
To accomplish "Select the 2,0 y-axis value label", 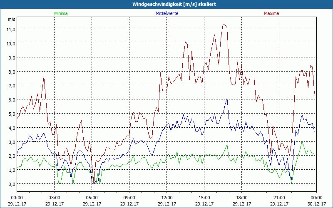I will click(10, 156).
